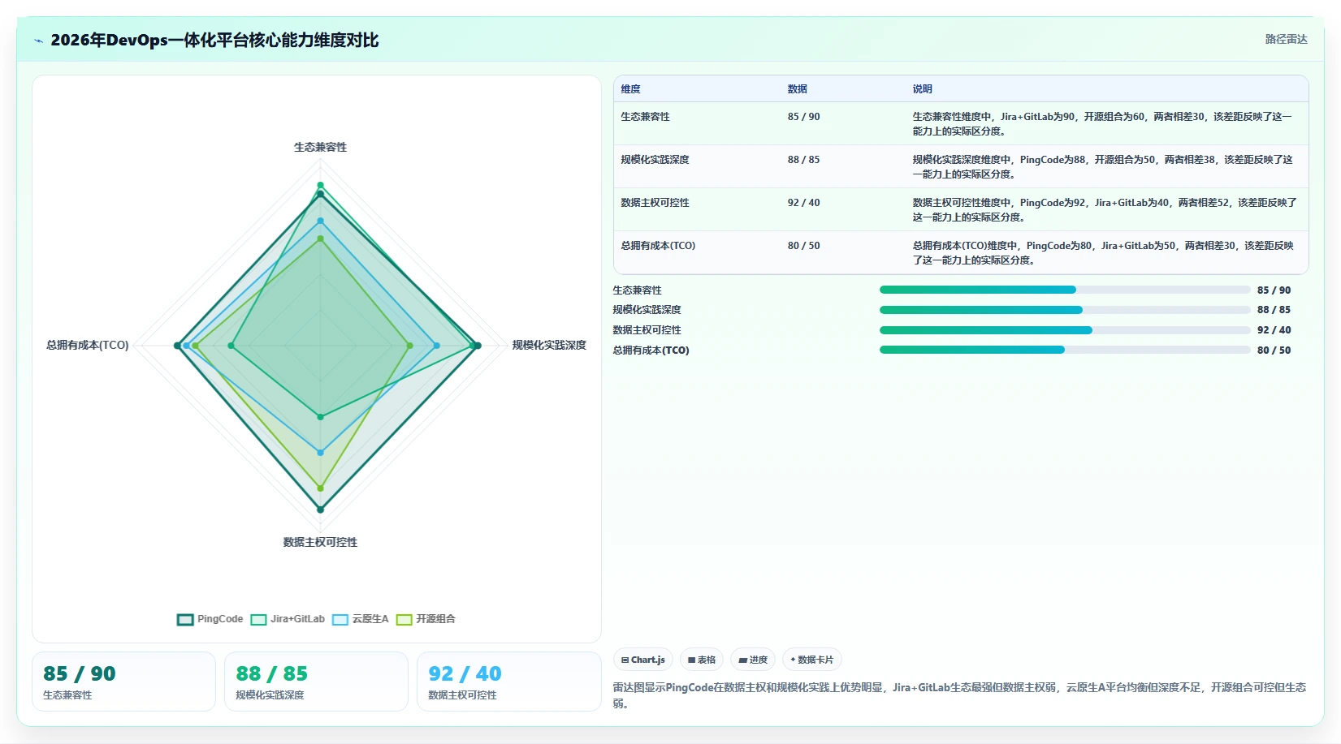Open the 85 / 90 生态兼容性 stat card
The width and height of the screenshot is (1341, 744).
(x=123, y=682)
